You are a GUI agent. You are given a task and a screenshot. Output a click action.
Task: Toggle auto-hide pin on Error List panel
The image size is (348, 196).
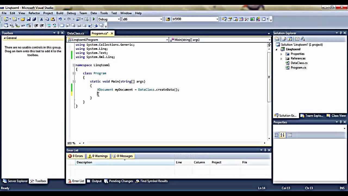tap(265, 150)
